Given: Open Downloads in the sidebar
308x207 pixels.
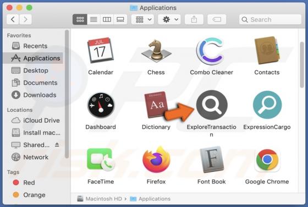Looking at the screenshot, I should pos(34,95).
